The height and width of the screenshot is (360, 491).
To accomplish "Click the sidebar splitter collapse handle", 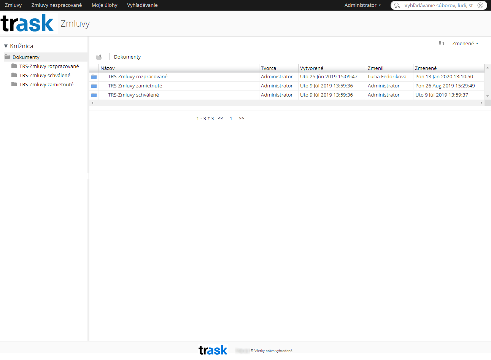I will 88,176.
